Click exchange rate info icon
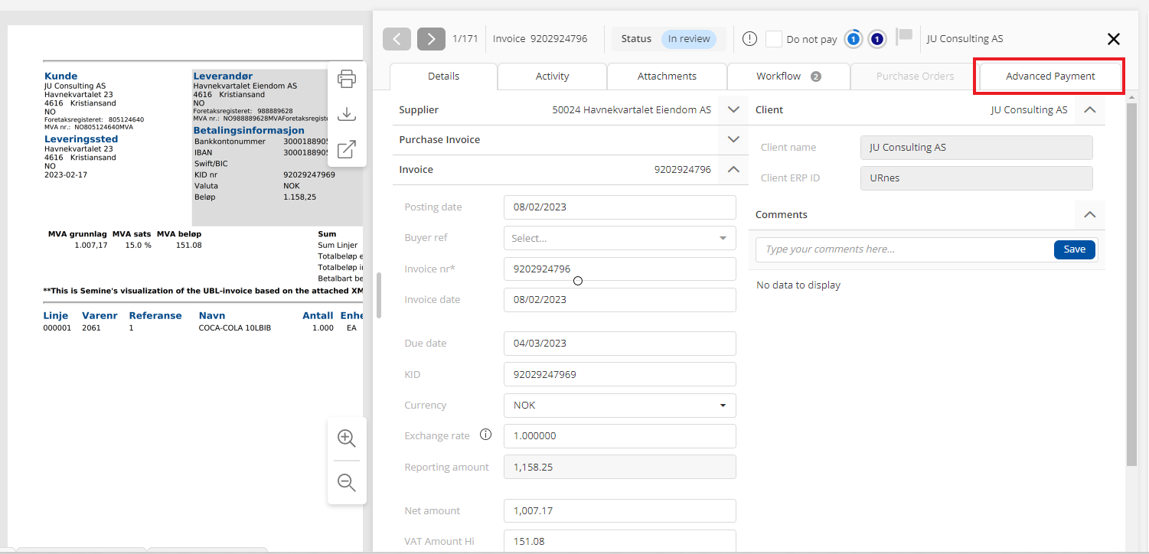 (x=485, y=435)
